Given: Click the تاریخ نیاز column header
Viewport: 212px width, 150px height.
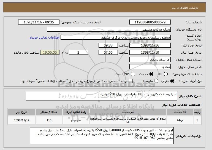Looking at the screenshot, I should [x=22, y=112].
